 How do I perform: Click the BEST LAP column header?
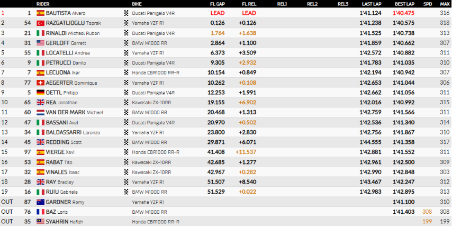coord(405,4)
